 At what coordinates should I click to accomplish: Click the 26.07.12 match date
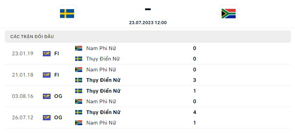pyautogui.click(x=22, y=118)
